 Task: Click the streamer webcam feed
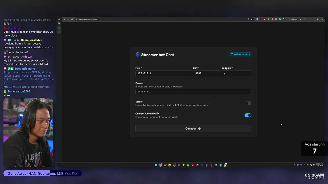click(28, 132)
